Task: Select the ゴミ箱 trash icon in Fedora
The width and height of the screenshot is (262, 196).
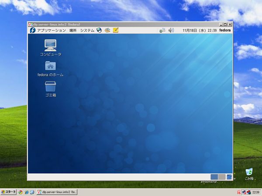Action: click(x=51, y=89)
